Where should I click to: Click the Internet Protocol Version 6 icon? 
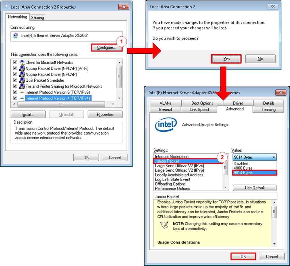click(x=22, y=92)
